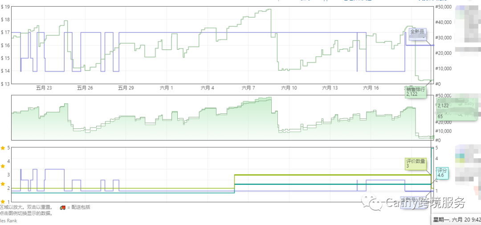481x225 pixels.
Task: Click the '2,122' value in green panel
Action: 443,106
